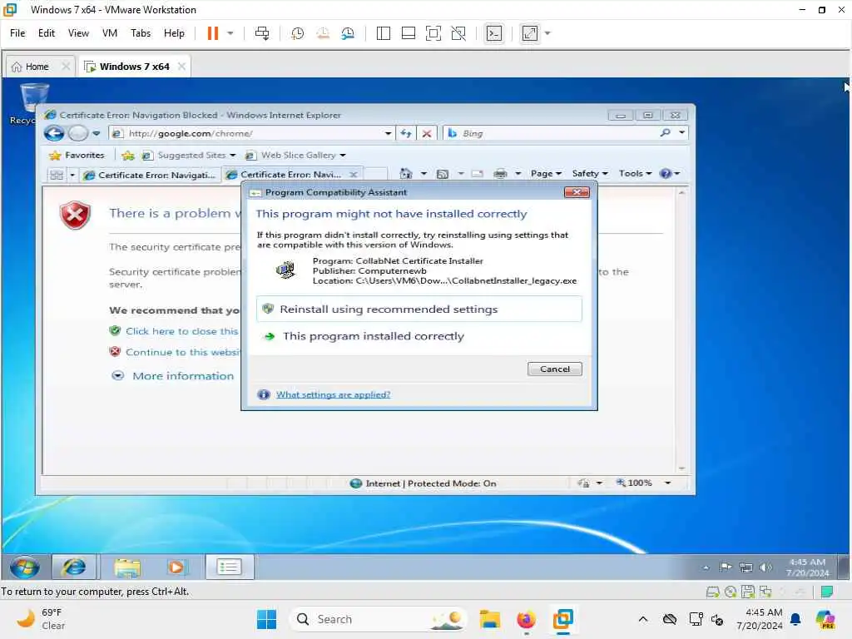
Task: Open Windows Explorer folder in guest taskbar
Action: pyautogui.click(x=127, y=567)
